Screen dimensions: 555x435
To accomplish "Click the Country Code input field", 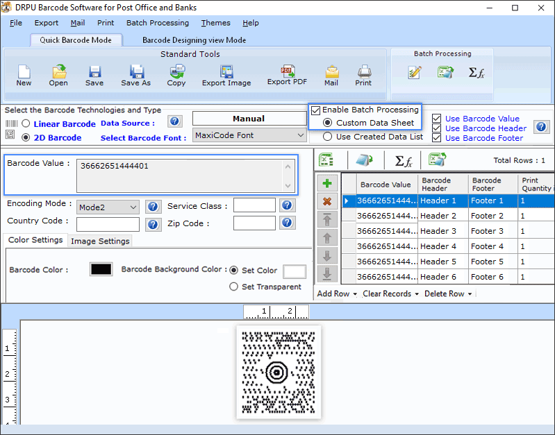I will point(108,224).
